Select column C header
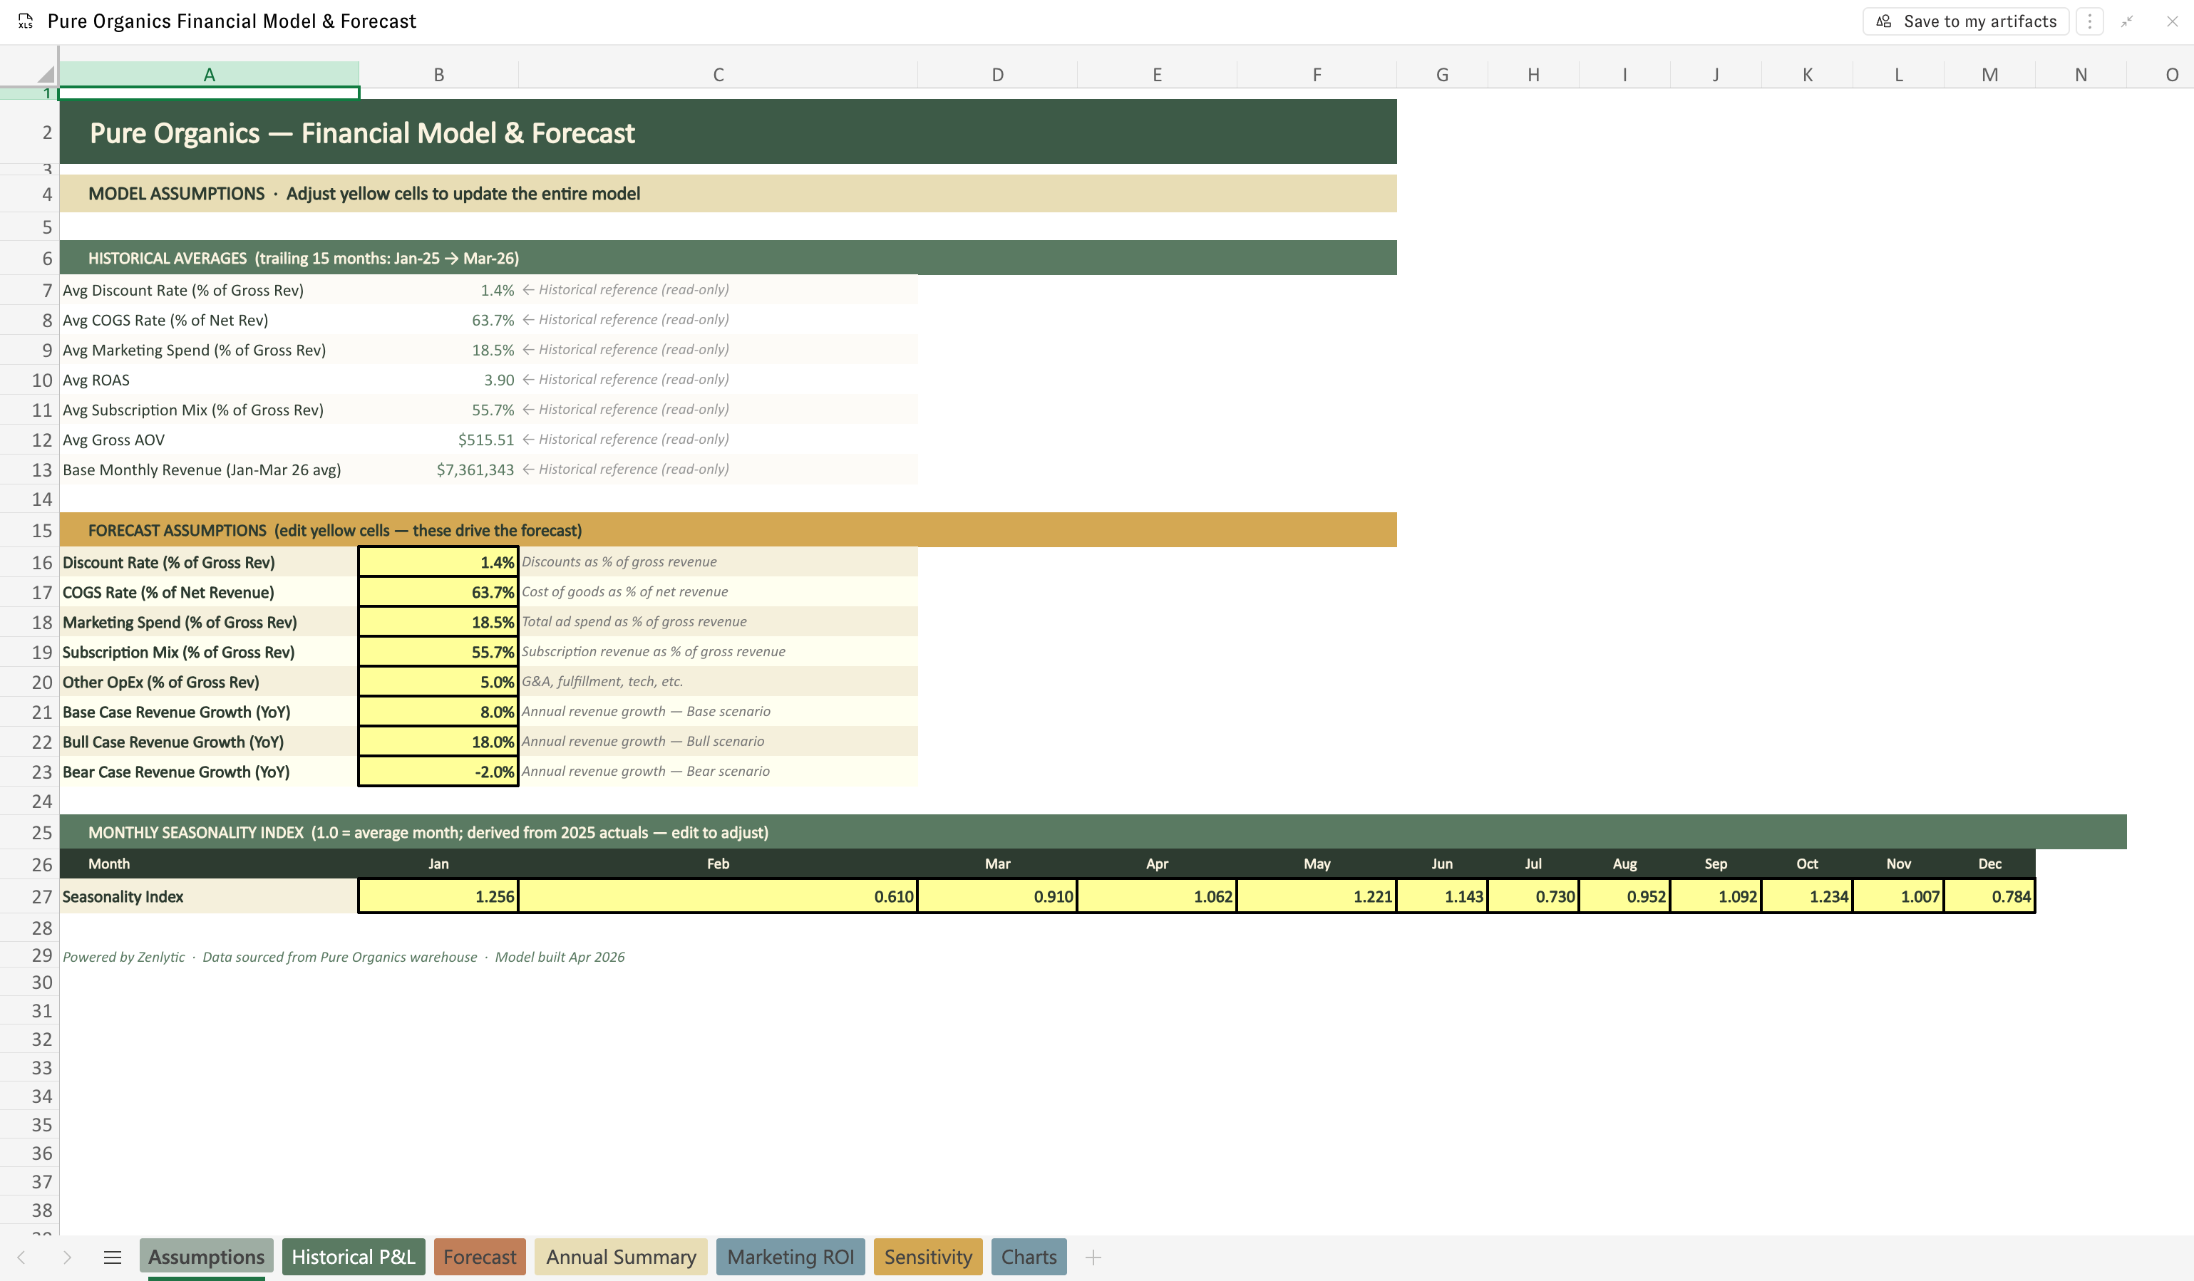2194x1281 pixels. 719,75
